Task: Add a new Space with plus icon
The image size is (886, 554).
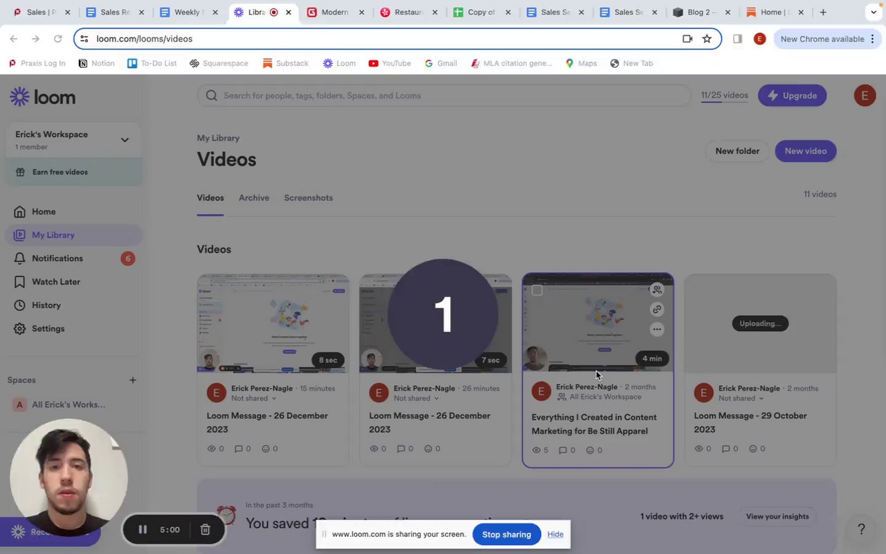Action: 133,380
